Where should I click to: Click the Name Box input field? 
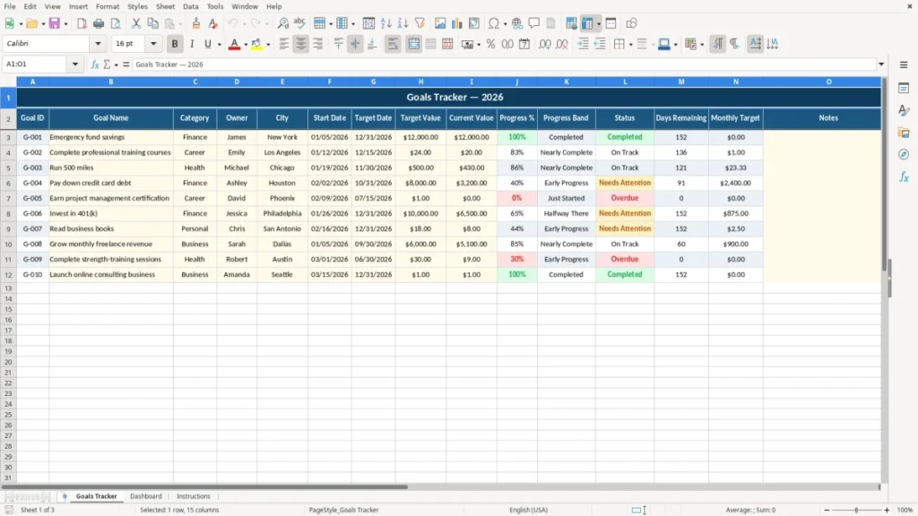point(35,64)
